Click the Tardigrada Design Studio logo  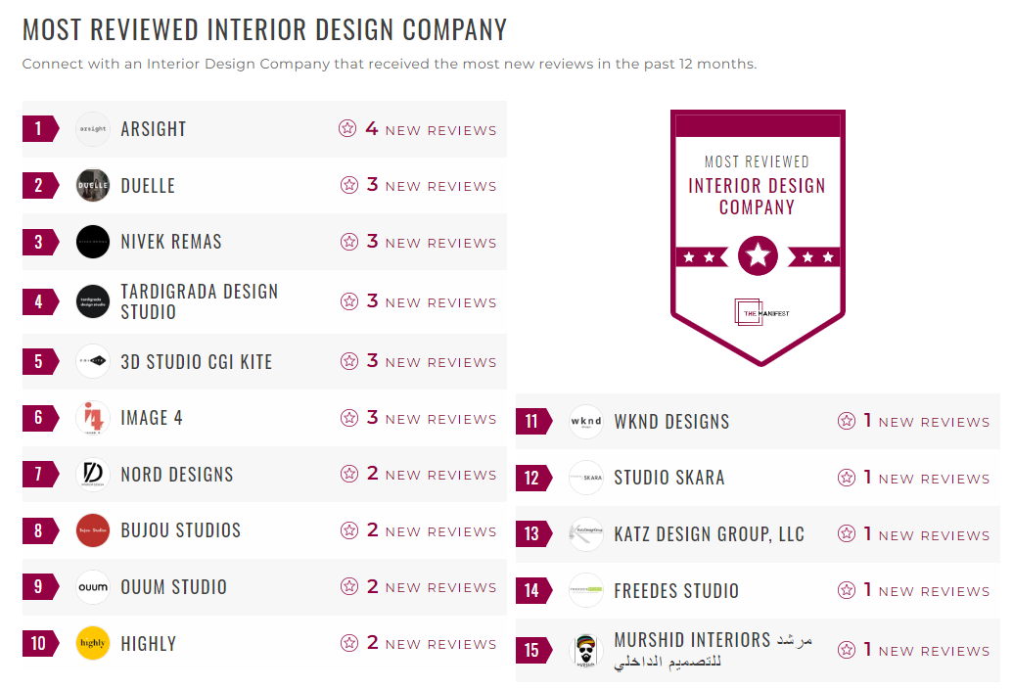click(x=92, y=300)
